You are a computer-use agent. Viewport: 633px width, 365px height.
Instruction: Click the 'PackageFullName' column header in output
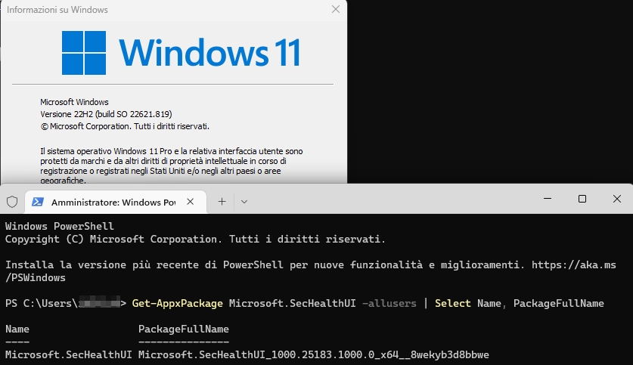click(184, 329)
